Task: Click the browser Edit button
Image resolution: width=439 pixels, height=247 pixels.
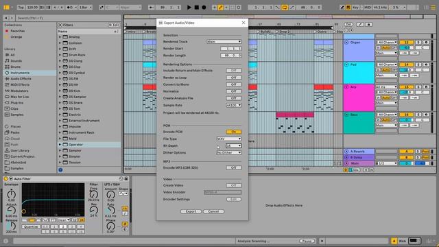Action: tap(114, 25)
